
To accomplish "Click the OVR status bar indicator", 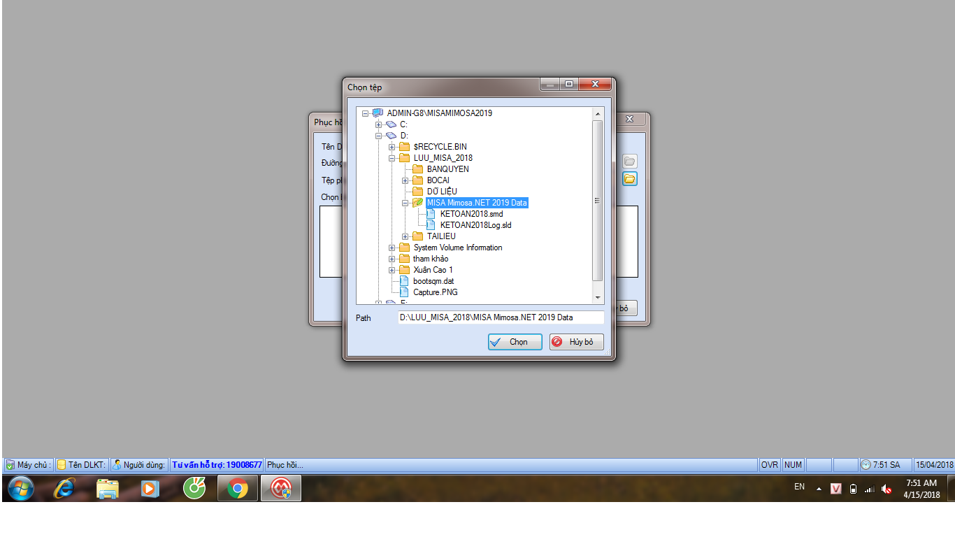I will point(770,465).
